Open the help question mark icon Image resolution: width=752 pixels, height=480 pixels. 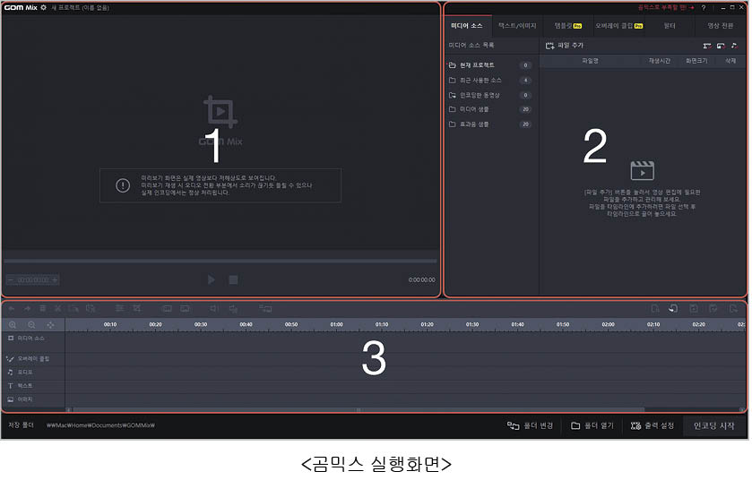[x=704, y=8]
